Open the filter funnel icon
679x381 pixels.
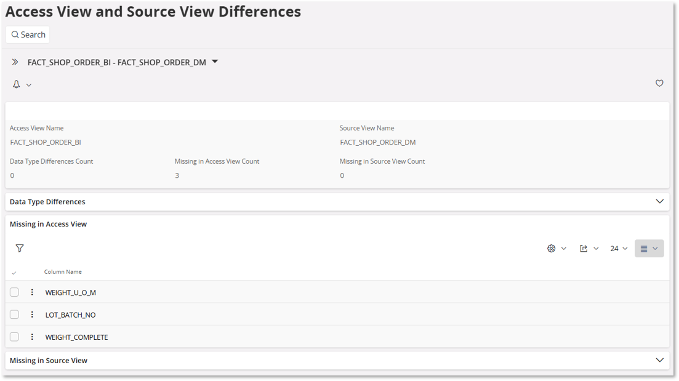point(20,248)
